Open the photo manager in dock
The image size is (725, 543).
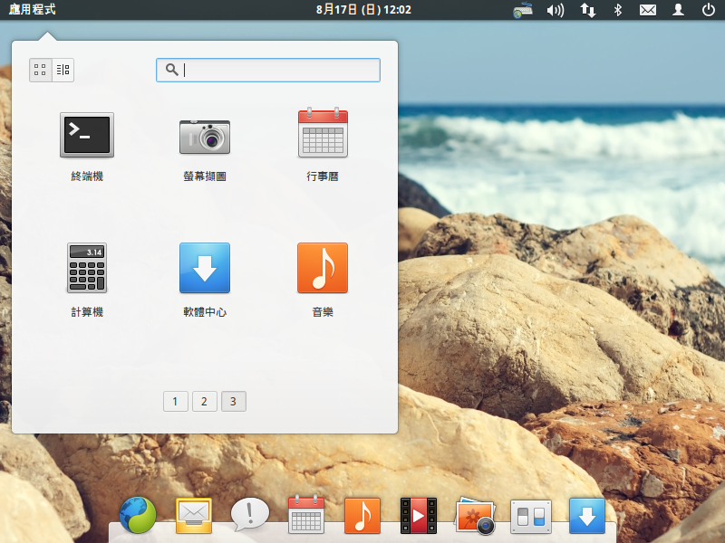475,516
